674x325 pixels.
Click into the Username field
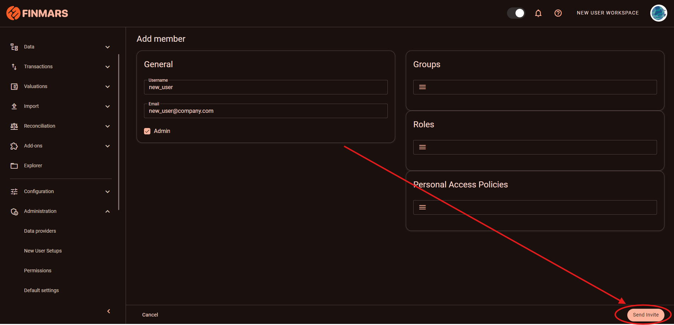tap(266, 87)
